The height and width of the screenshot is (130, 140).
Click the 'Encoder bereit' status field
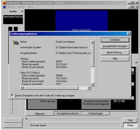[x=75, y=125]
